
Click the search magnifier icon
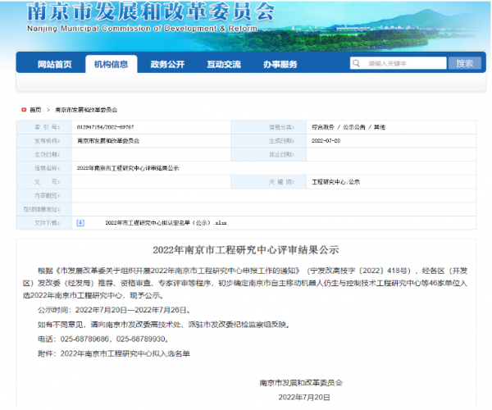tap(356, 64)
